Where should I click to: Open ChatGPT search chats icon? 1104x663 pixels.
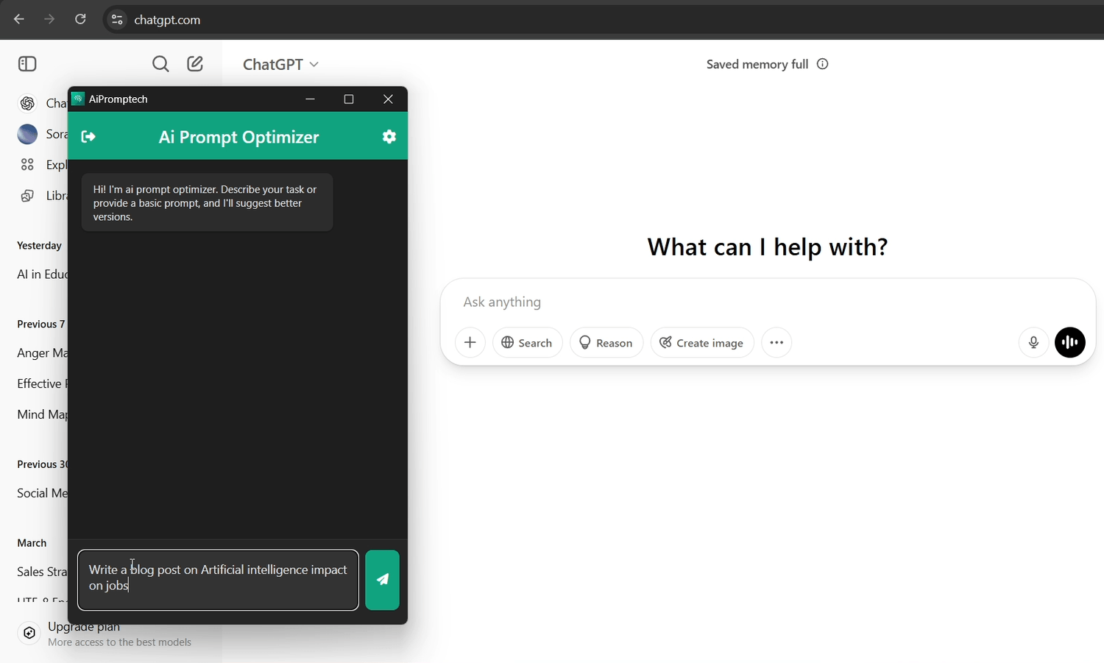click(160, 64)
